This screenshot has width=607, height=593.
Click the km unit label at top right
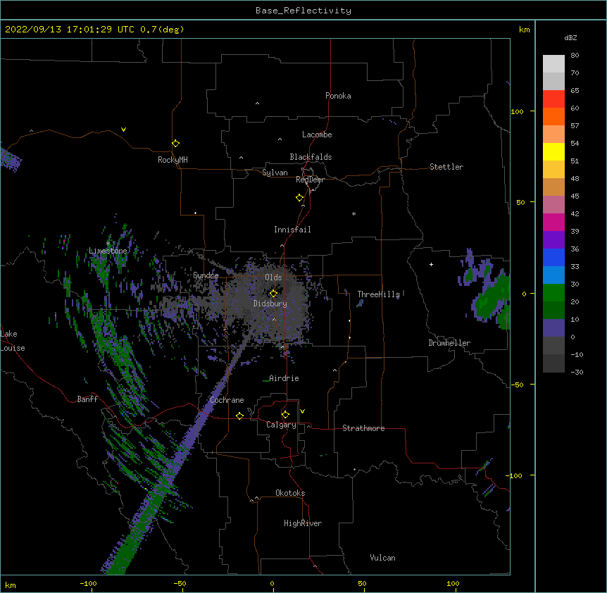524,30
